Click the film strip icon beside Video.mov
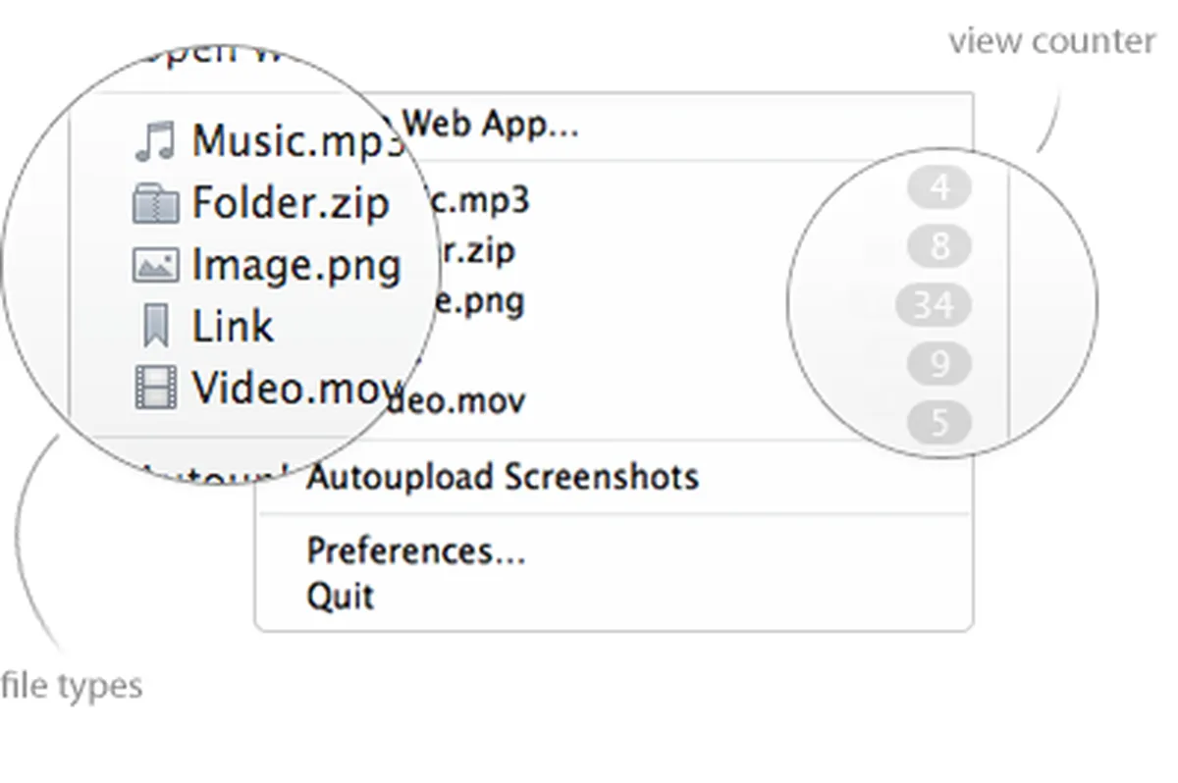 click(x=155, y=388)
